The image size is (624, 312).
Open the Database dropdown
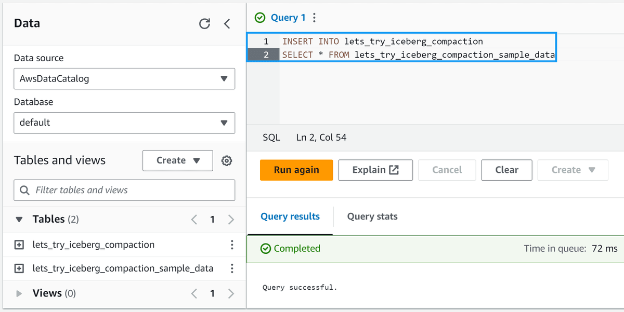pyautogui.click(x=225, y=123)
